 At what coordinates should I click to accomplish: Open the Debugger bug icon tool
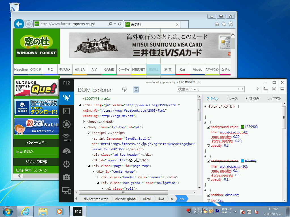(x=66, y=124)
